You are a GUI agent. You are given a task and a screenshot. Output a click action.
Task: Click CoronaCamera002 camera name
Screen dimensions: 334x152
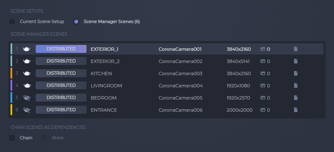click(x=180, y=61)
